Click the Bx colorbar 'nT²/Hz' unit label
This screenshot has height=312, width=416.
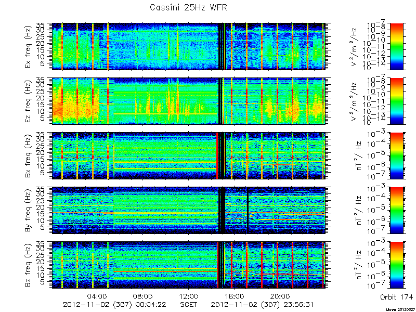coord(359,155)
